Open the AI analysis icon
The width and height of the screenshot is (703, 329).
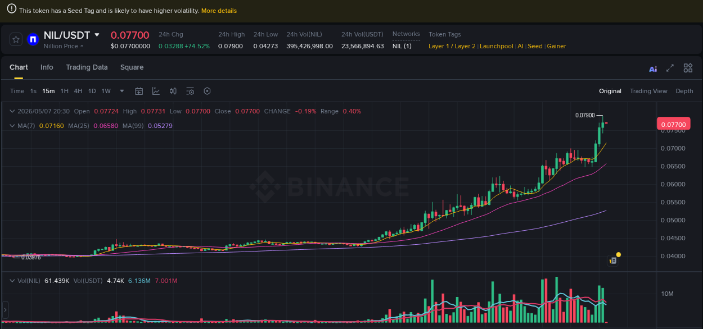click(x=653, y=68)
